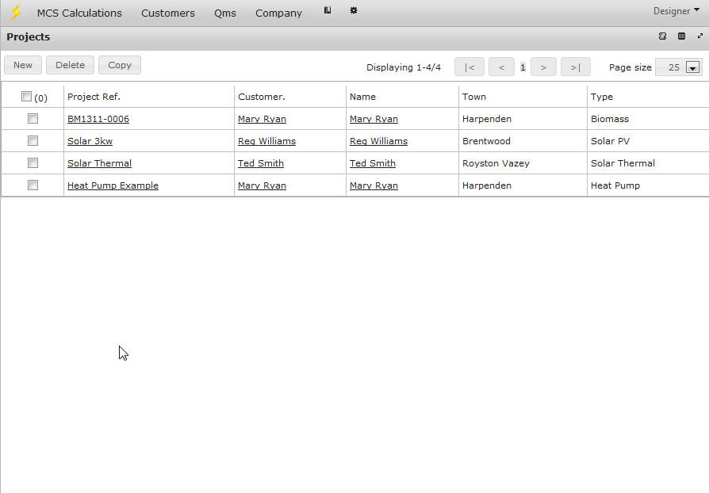Image resolution: width=709 pixels, height=493 pixels.
Task: Open the book icon in menu bar
Action: pos(328,10)
